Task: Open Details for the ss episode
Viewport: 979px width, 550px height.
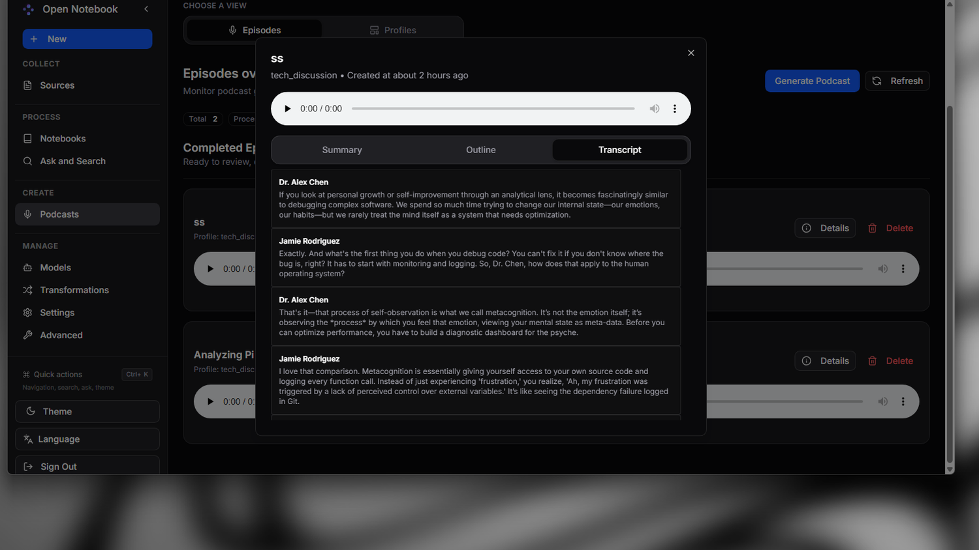Action: tap(825, 228)
